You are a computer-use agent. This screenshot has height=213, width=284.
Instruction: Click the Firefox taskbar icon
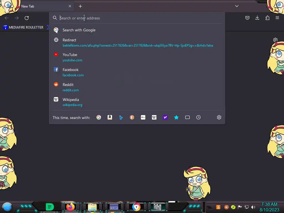70,207
